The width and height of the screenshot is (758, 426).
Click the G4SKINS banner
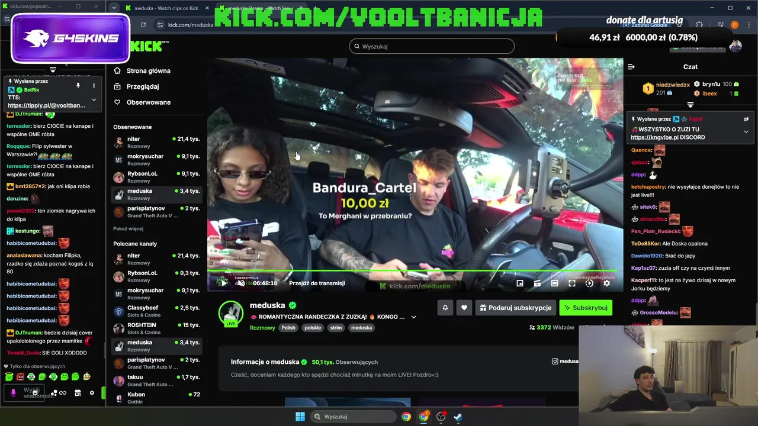pos(70,38)
